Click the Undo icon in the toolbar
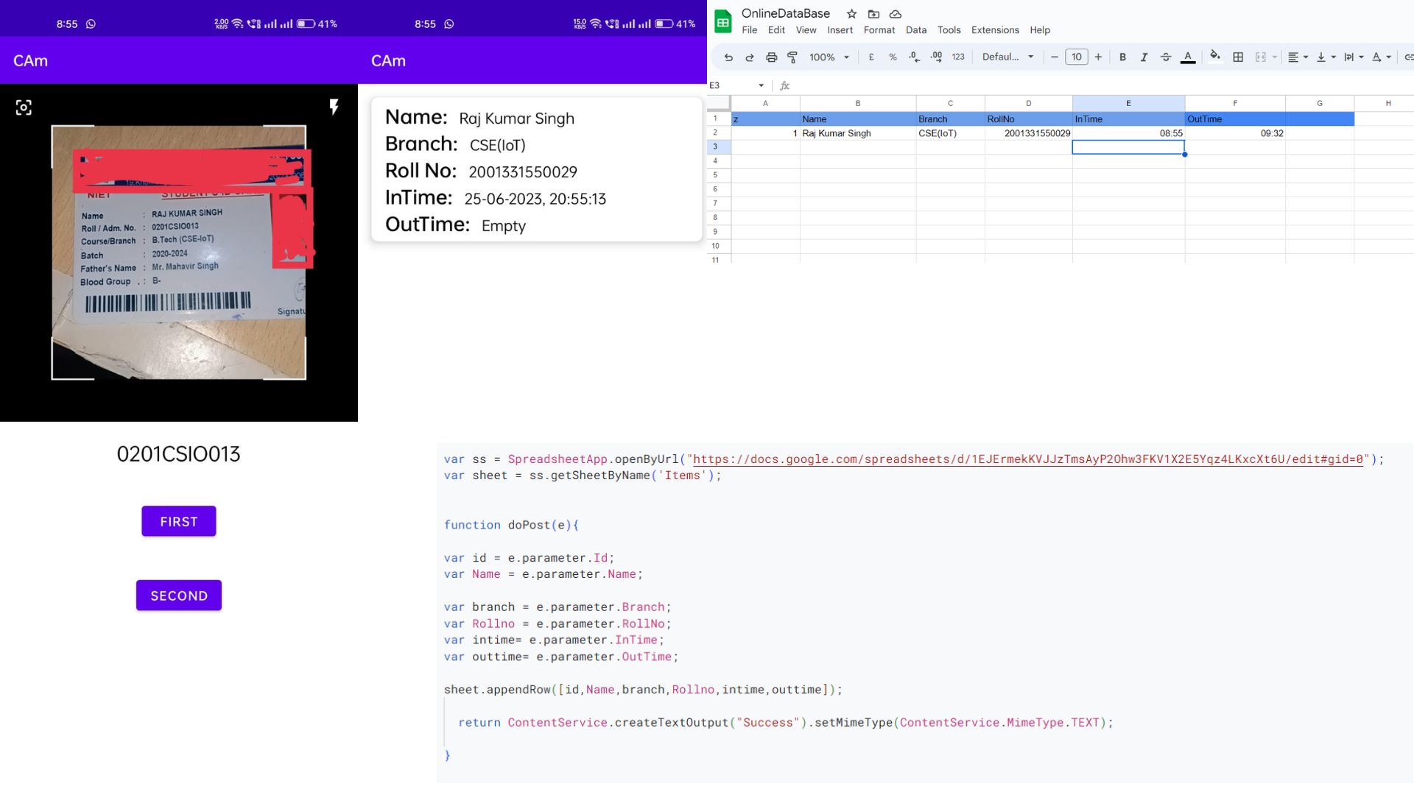Viewport: 1414px width, 795px height. pyautogui.click(x=728, y=57)
